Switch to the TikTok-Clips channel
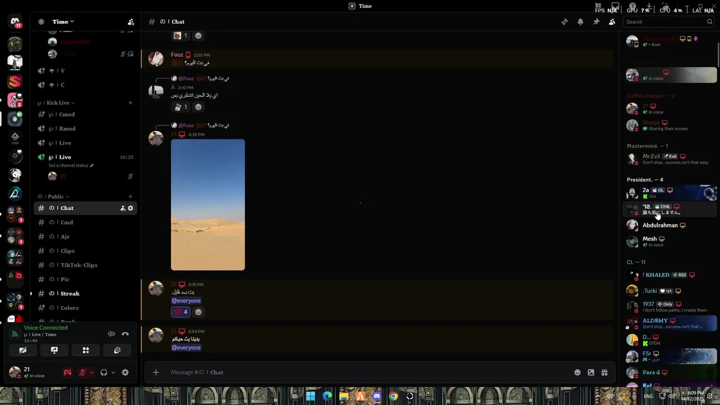 (x=85, y=265)
